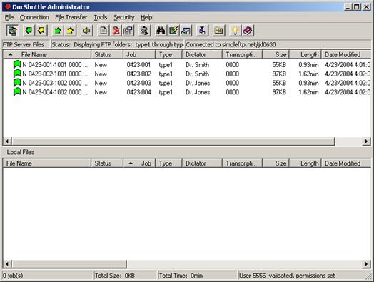This screenshot has width=374, height=282.
Task: Sort Local Files by Date Modified header
Action: tap(346, 163)
